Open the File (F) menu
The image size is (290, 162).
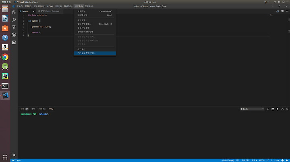[x=19, y=6]
